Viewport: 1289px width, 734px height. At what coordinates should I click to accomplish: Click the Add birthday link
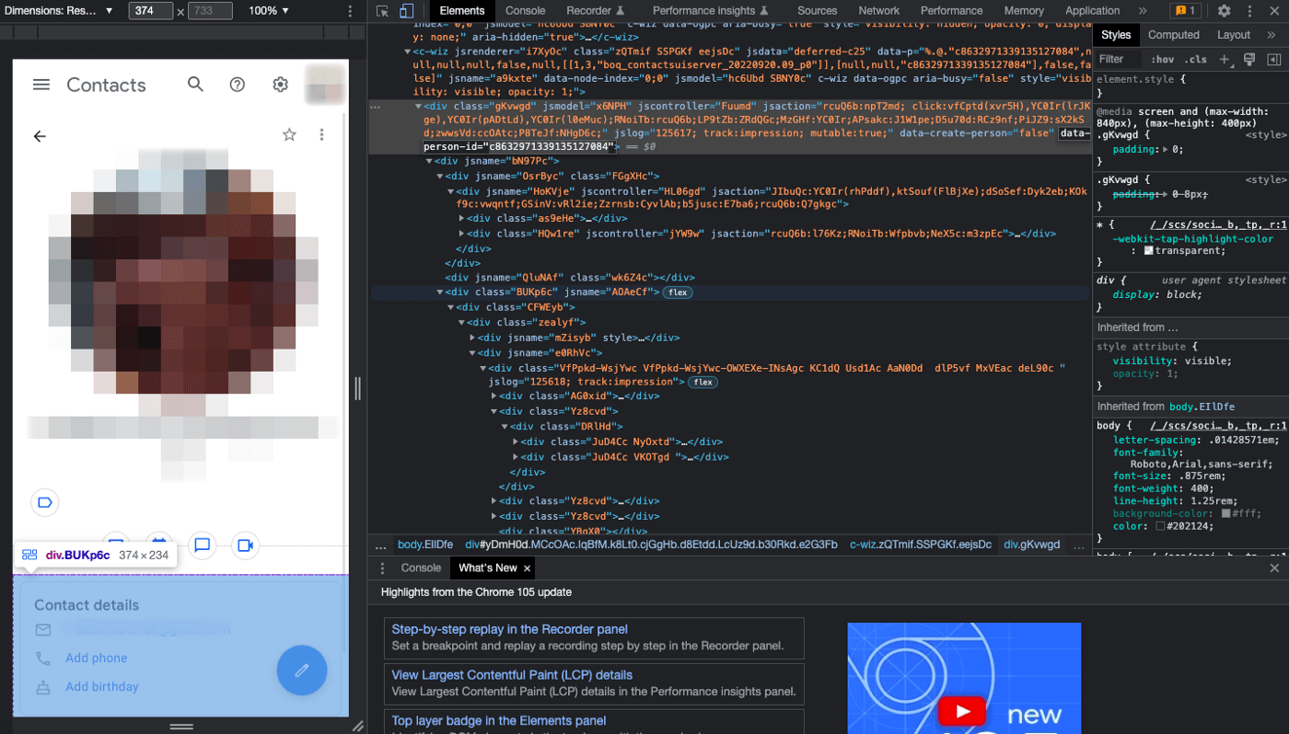tap(102, 687)
